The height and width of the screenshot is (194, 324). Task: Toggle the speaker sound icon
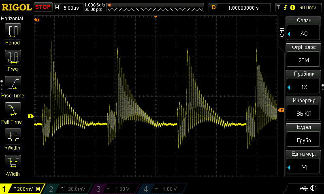(313, 188)
